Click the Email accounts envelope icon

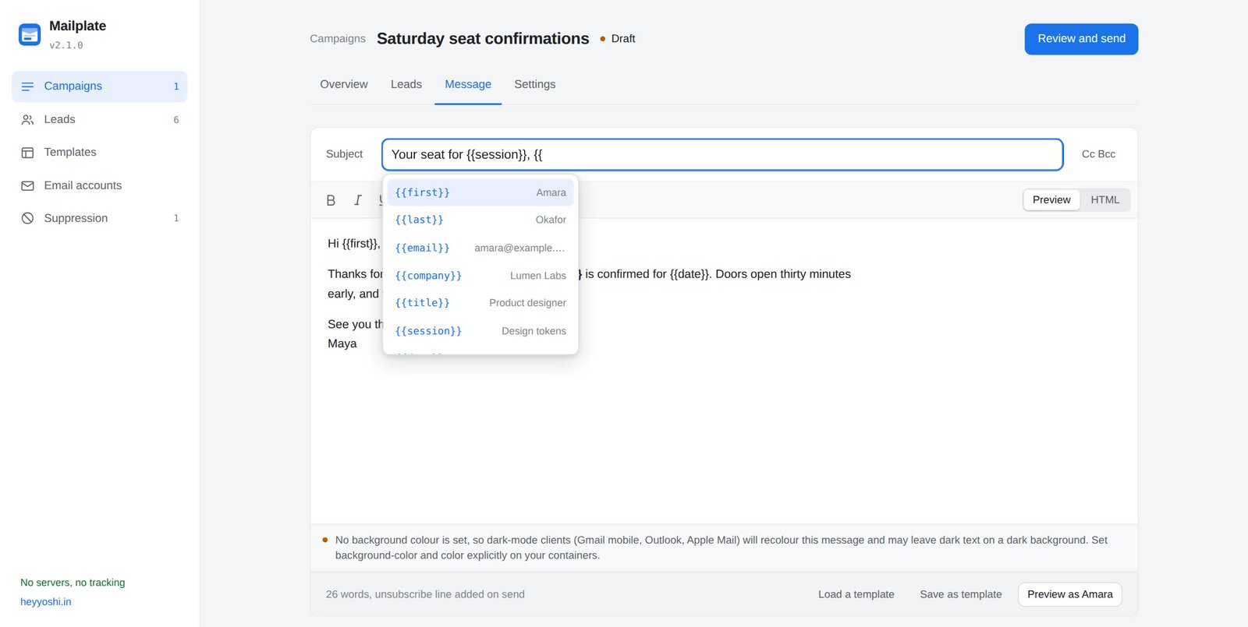click(27, 186)
